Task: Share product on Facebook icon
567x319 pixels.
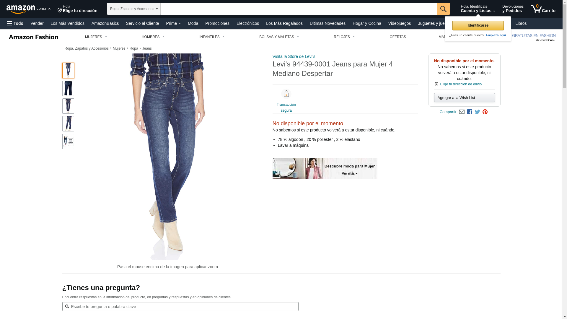Action: pyautogui.click(x=470, y=112)
